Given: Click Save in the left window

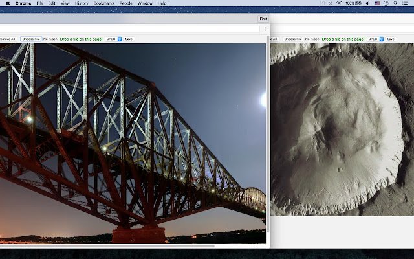Looking at the screenshot, I should point(129,39).
